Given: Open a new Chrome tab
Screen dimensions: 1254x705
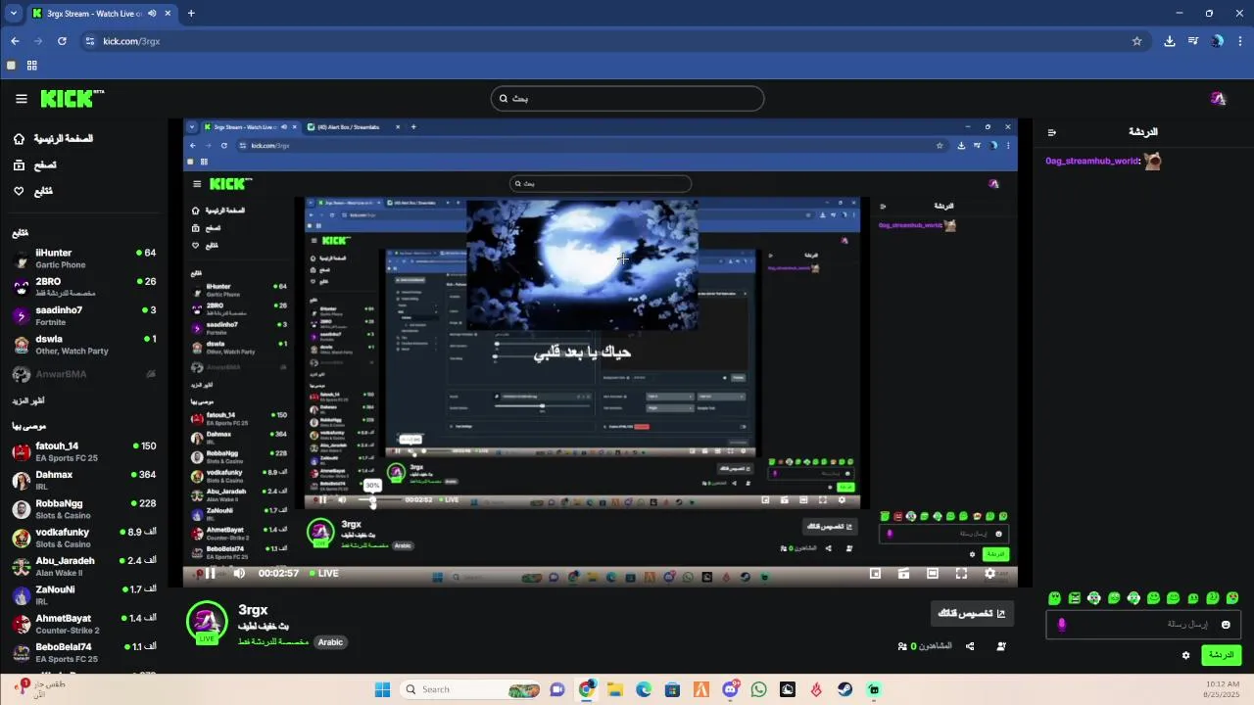Looking at the screenshot, I should pos(191,14).
